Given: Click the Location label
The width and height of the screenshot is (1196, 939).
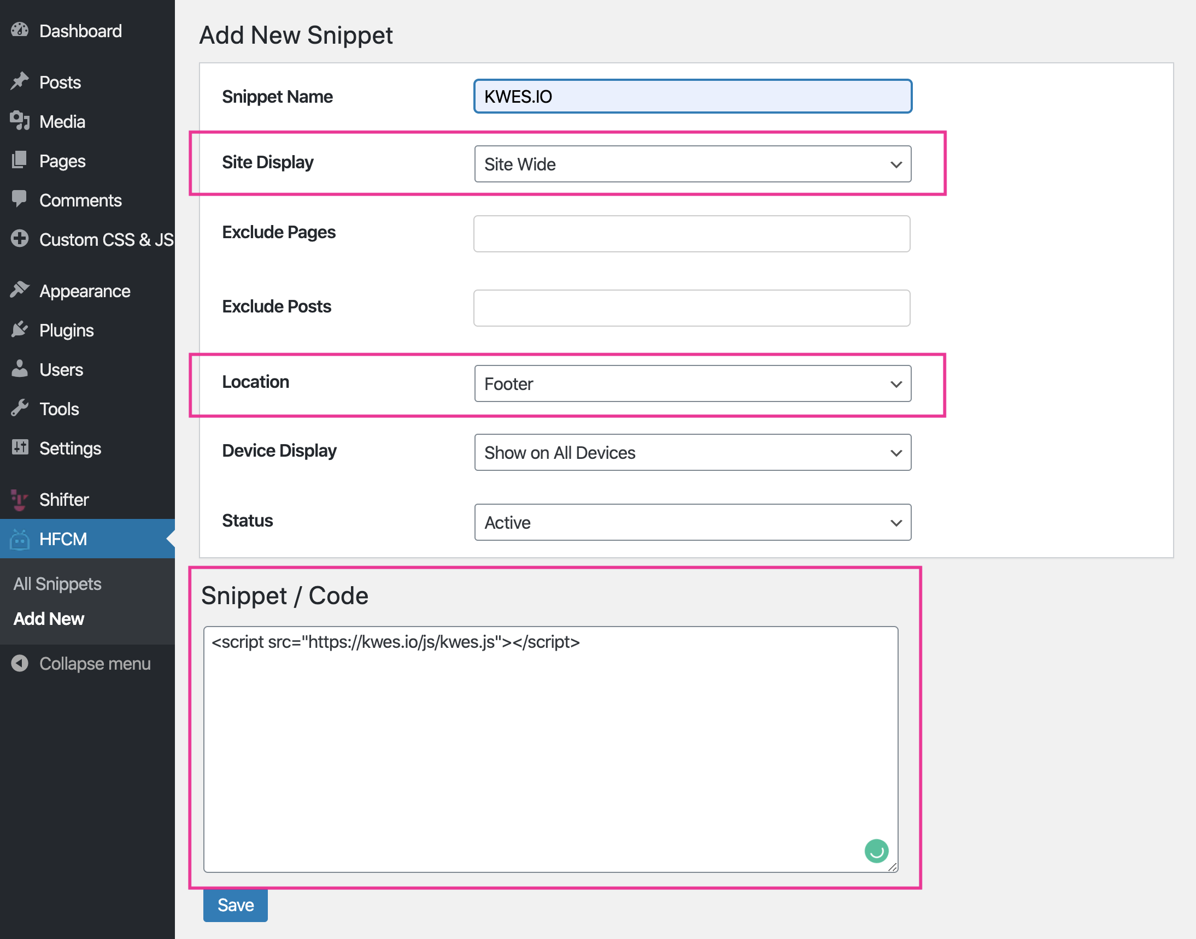Looking at the screenshot, I should (x=256, y=381).
